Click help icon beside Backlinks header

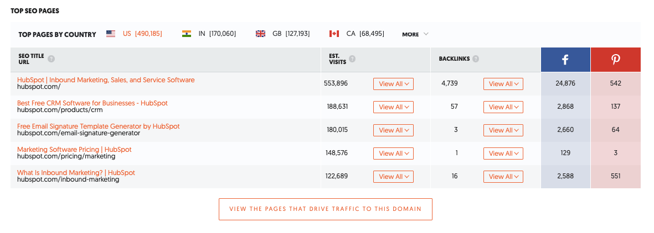click(476, 59)
